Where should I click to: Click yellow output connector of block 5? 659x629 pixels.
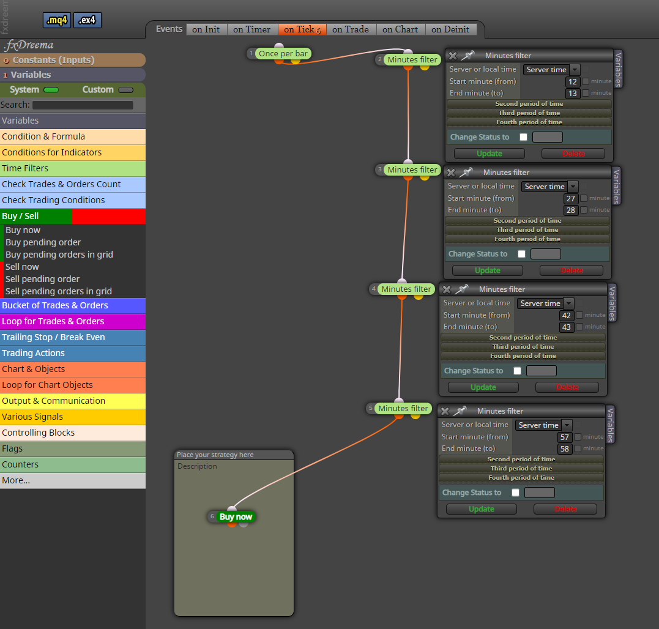tap(415, 416)
